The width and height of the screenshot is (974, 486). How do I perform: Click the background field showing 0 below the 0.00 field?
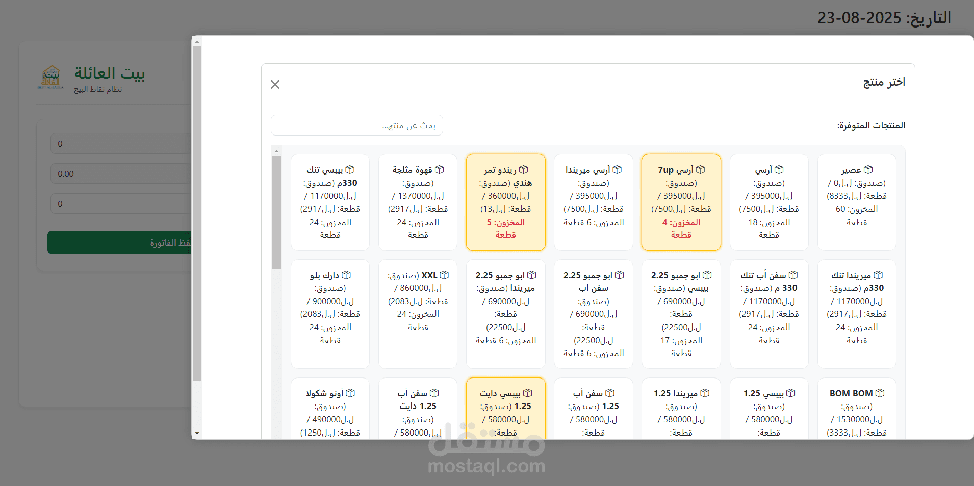121,204
